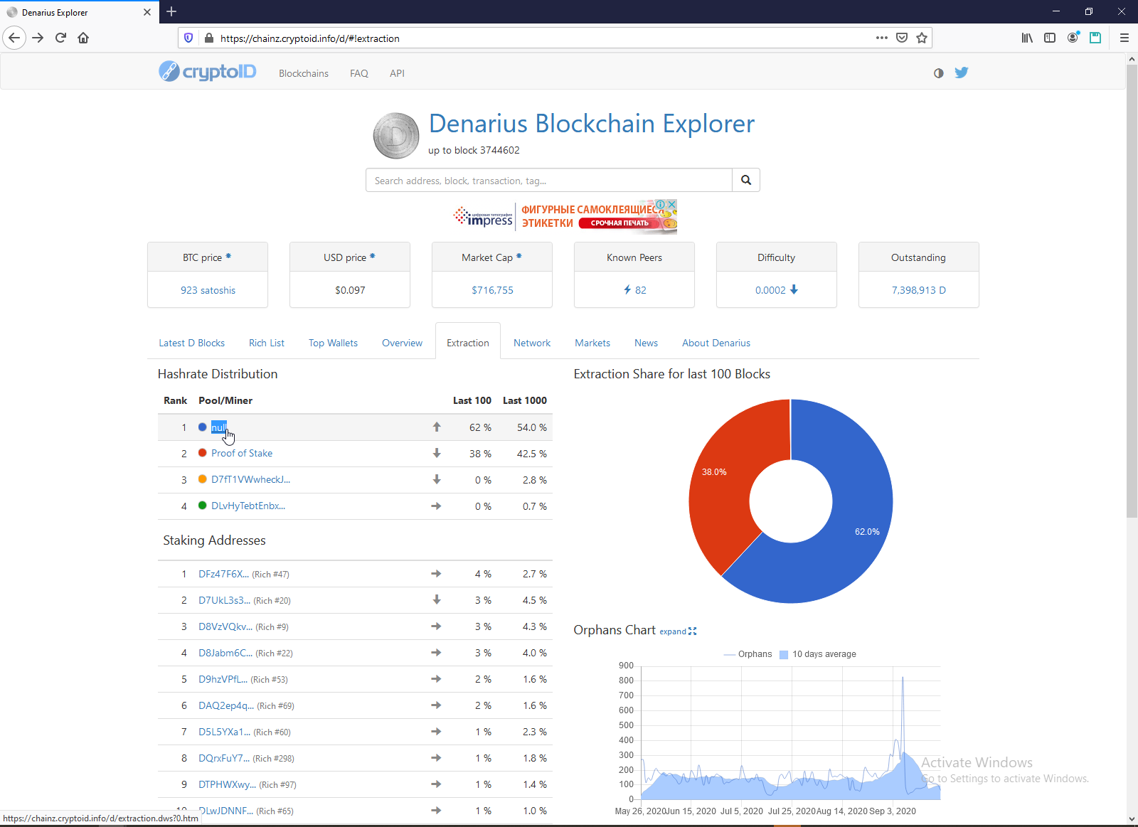Open staking address DFz47F6X...
The image size is (1138, 827).
223,574
